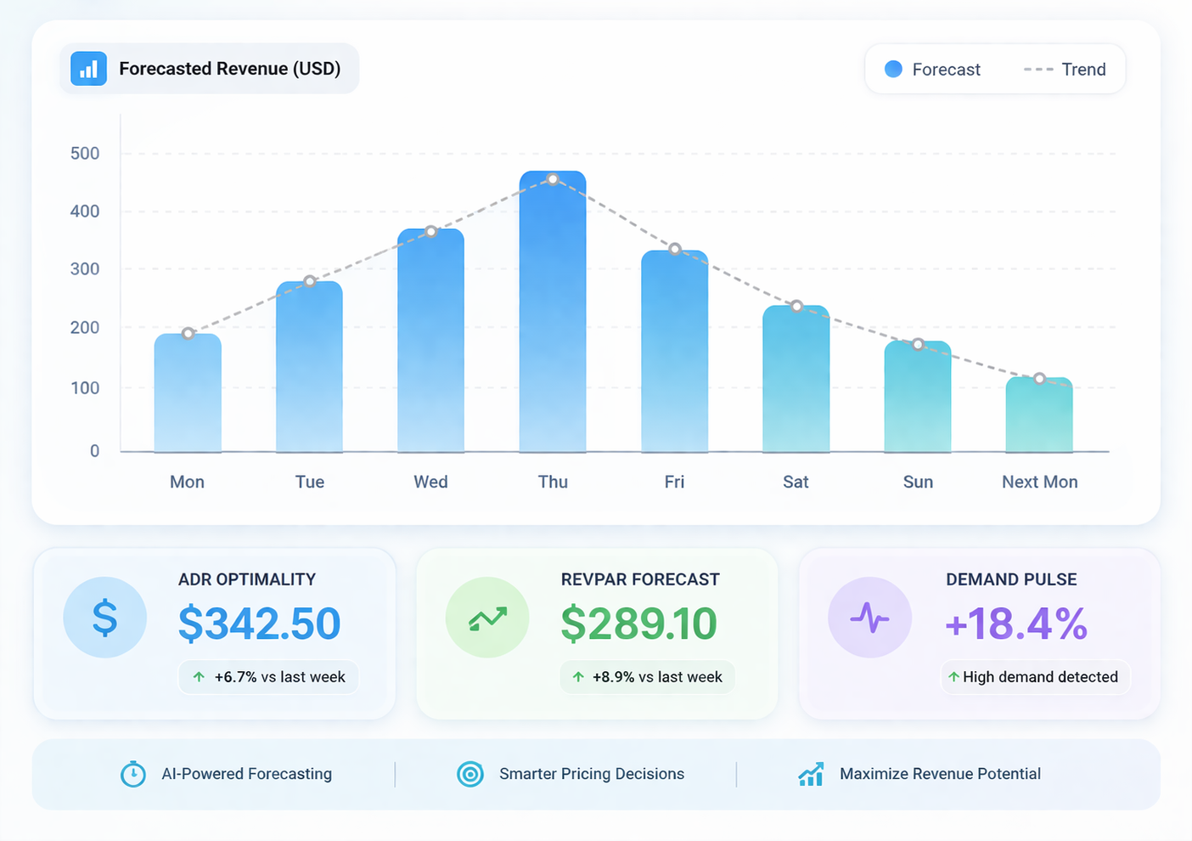This screenshot has height=841, width=1192.
Task: Toggle the Trend dashed line legend item
Action: pos(1065,70)
